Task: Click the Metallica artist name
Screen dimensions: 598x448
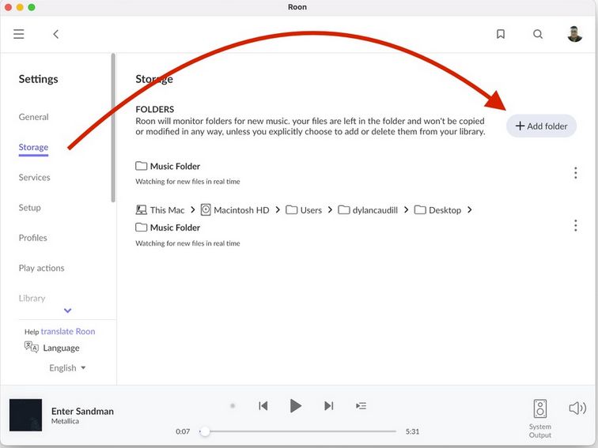Action: click(65, 421)
